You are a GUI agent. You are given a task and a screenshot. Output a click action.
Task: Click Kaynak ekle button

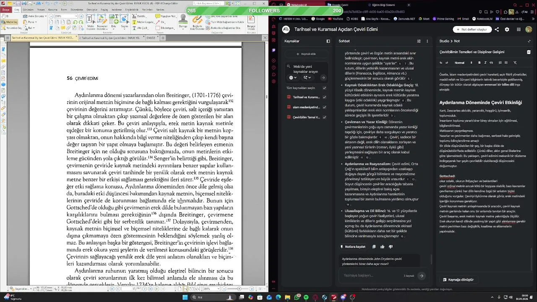(306, 54)
